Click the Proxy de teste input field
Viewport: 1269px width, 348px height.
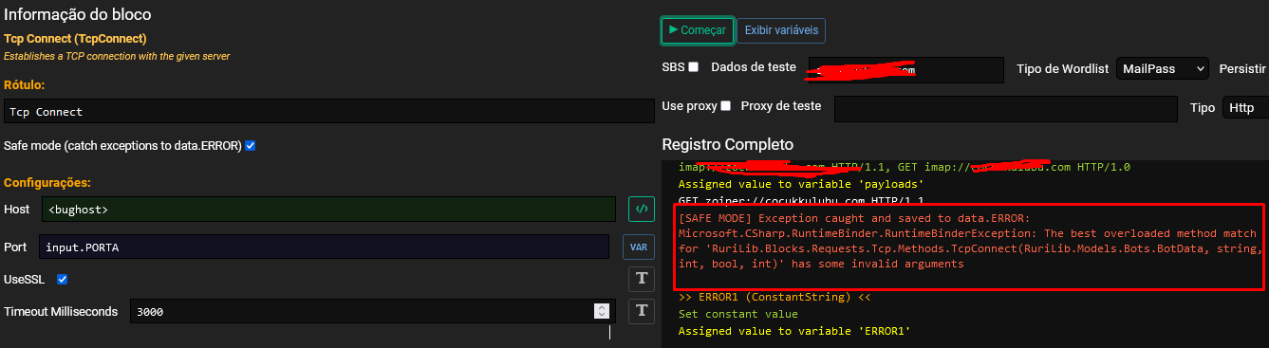1006,108
